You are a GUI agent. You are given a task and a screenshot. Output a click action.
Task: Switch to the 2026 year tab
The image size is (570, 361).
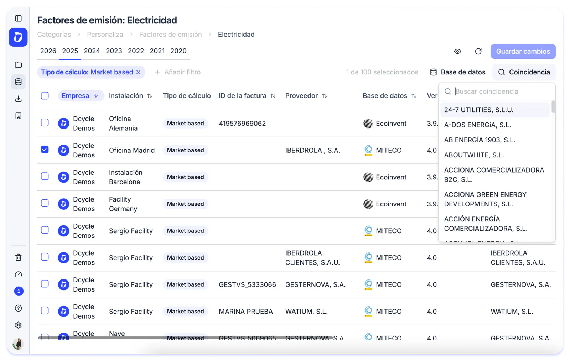pos(48,51)
